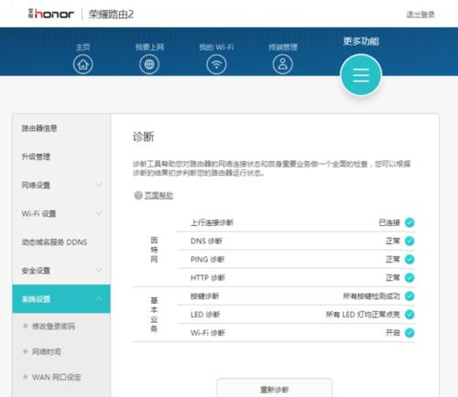Expand the 安全设置 chevron

(99, 270)
